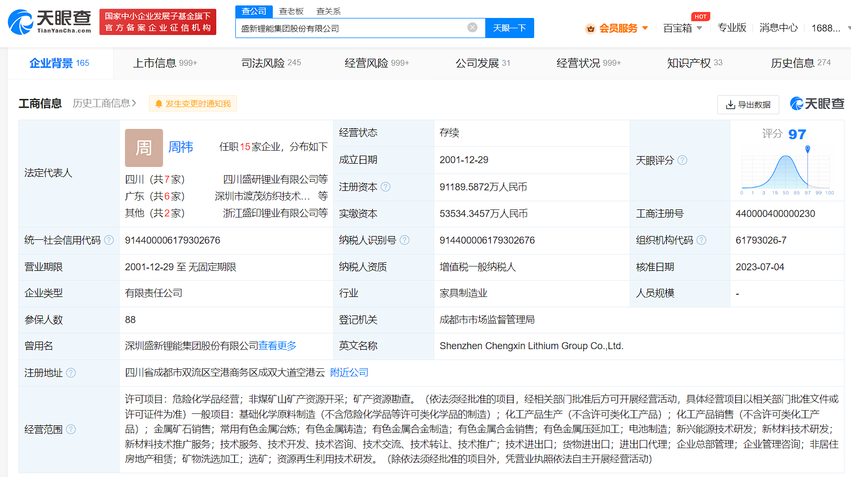This screenshot has height=477, width=851.
Task: Switch to the 查老板 search tab
Action: [x=291, y=11]
